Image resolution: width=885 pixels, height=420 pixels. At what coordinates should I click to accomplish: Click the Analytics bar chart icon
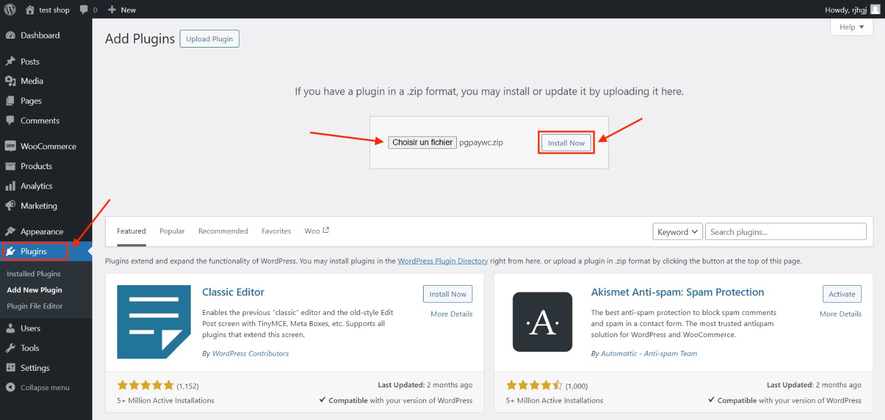(10, 186)
